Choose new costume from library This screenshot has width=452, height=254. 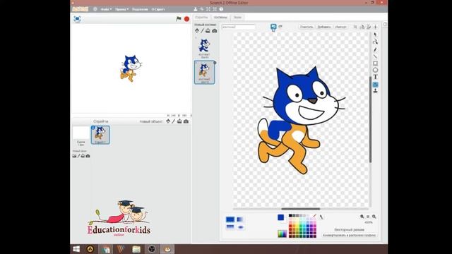tap(197, 30)
